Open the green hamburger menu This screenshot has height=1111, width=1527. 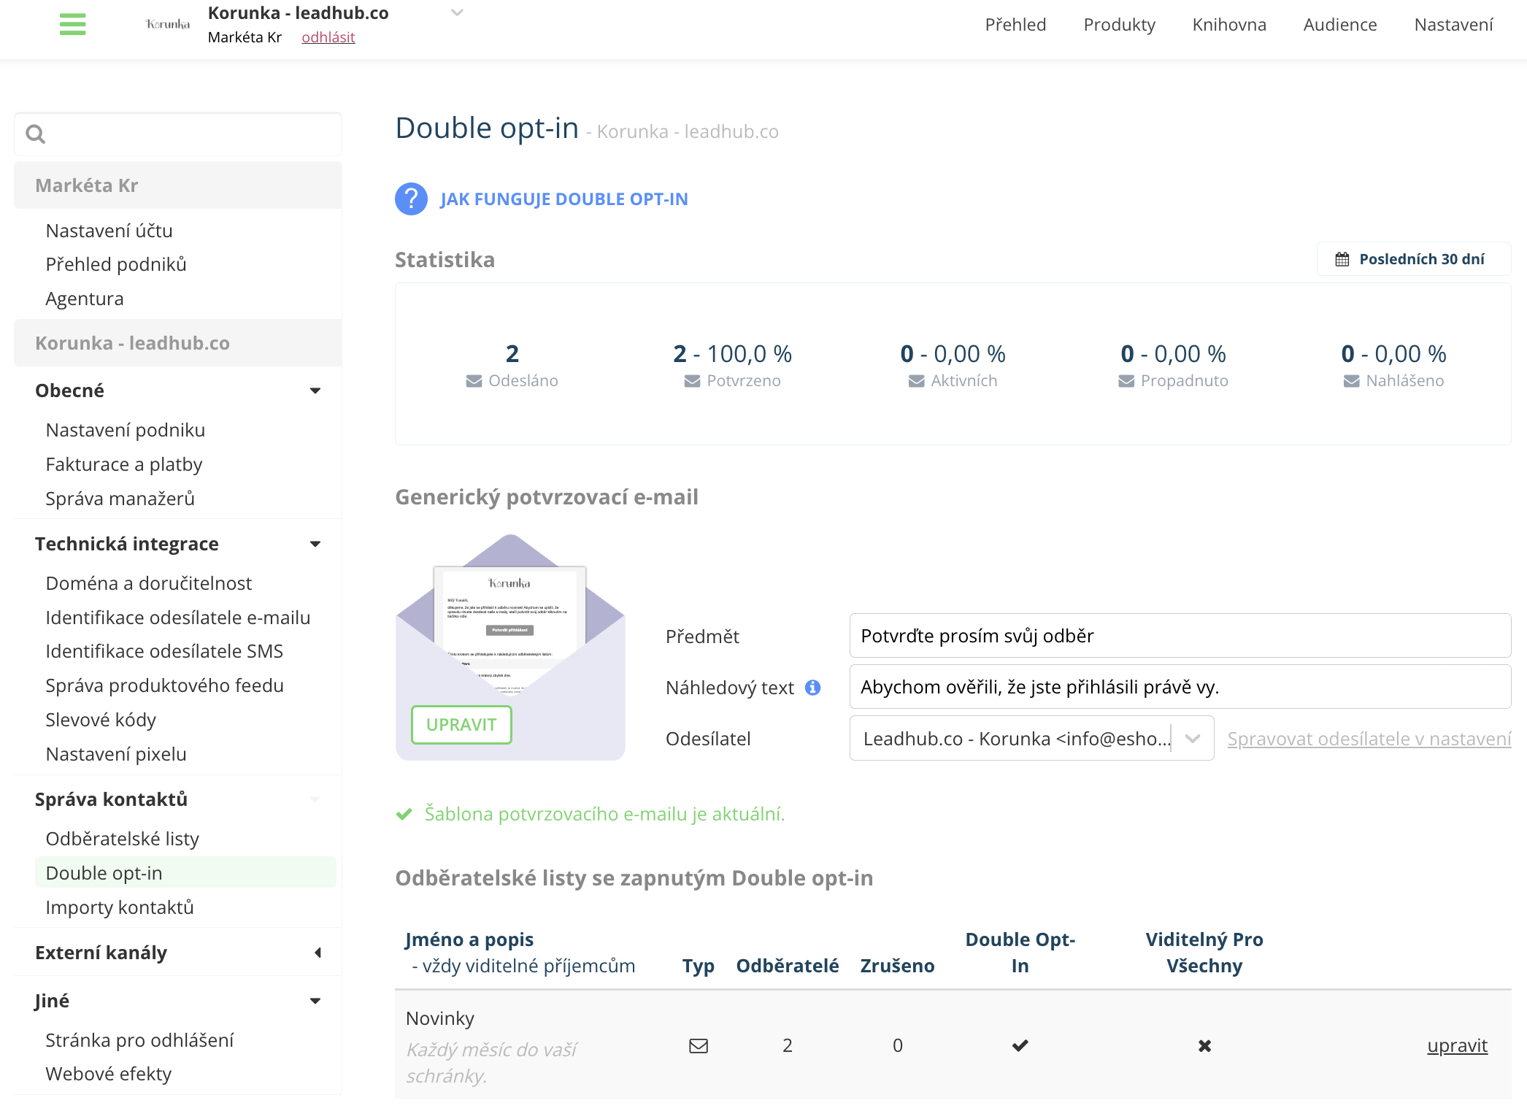click(72, 24)
